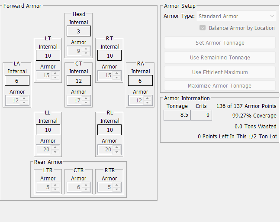Image resolution: width=280 pixels, height=222 pixels.
Task: Decrease Head armor with down arrow
Action: (x=86, y=53)
